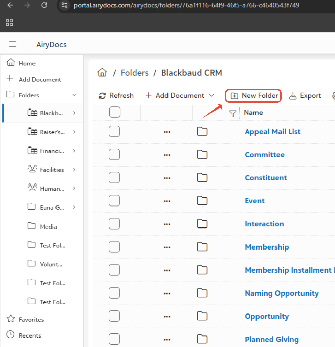Open site information icon in address bar
The width and height of the screenshot is (335, 347).
coord(64,5)
